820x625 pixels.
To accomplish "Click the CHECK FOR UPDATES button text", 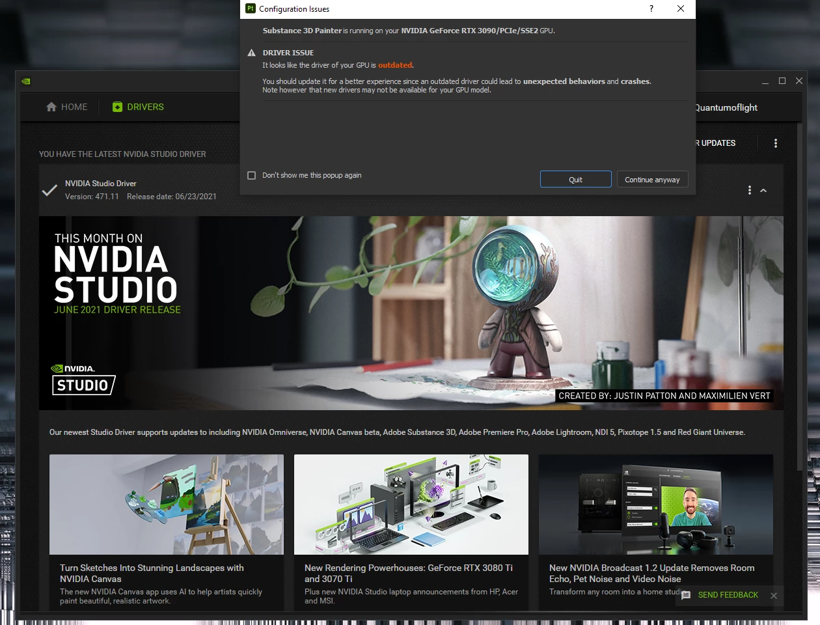I will point(715,143).
